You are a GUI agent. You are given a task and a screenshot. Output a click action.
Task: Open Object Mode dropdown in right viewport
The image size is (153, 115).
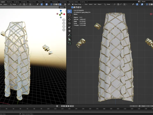(77, 4)
